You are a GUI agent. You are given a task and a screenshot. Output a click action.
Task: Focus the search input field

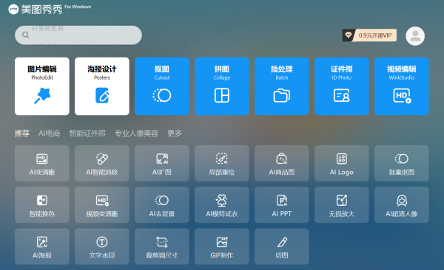pyautogui.click(x=78, y=35)
